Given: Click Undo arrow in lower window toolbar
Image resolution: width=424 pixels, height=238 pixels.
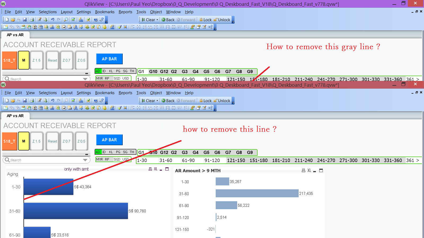Looking at the screenshot, I should click(52, 100).
